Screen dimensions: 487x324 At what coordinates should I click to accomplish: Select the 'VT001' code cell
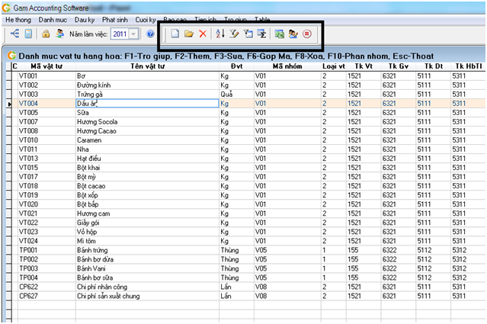[46, 76]
